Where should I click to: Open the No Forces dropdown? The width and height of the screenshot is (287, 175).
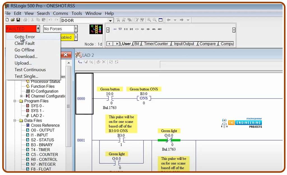click(x=76, y=29)
